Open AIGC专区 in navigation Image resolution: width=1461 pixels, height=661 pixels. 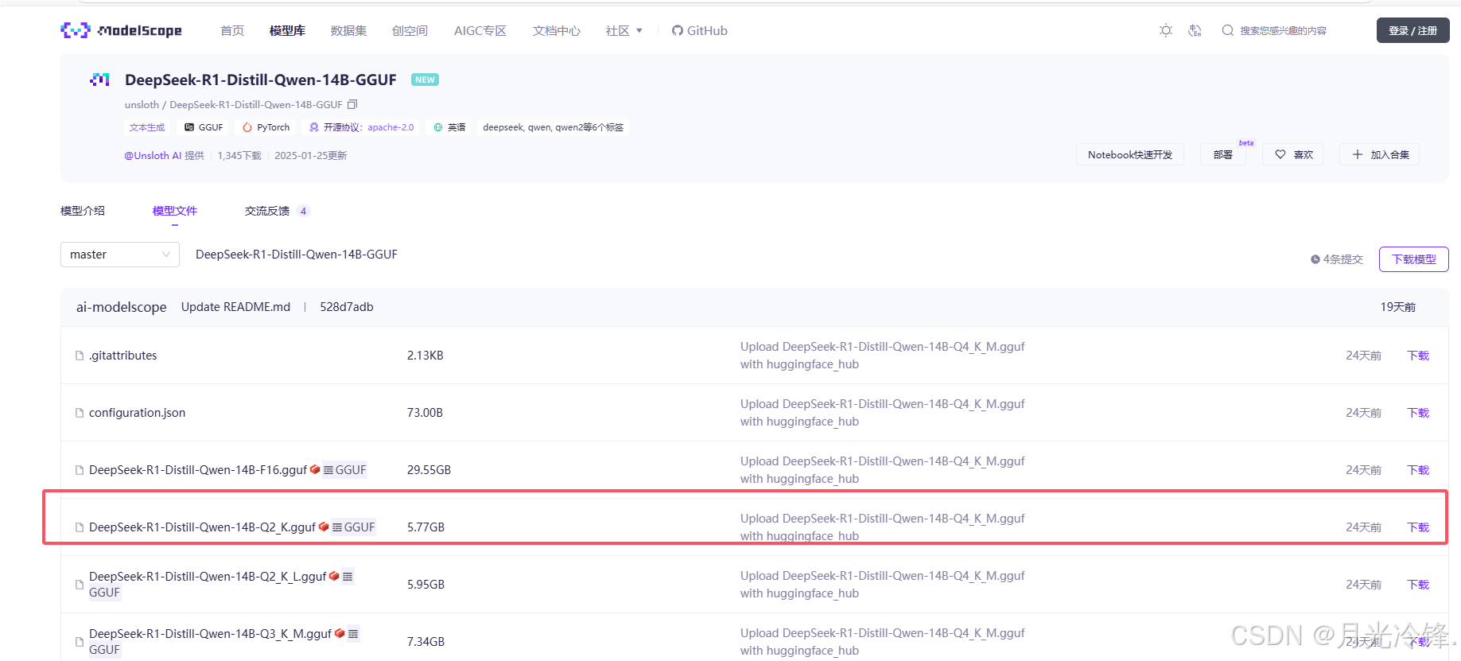pos(480,30)
